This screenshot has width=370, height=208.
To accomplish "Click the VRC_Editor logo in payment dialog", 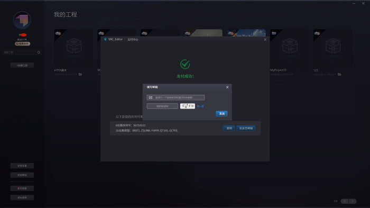I will (x=105, y=40).
